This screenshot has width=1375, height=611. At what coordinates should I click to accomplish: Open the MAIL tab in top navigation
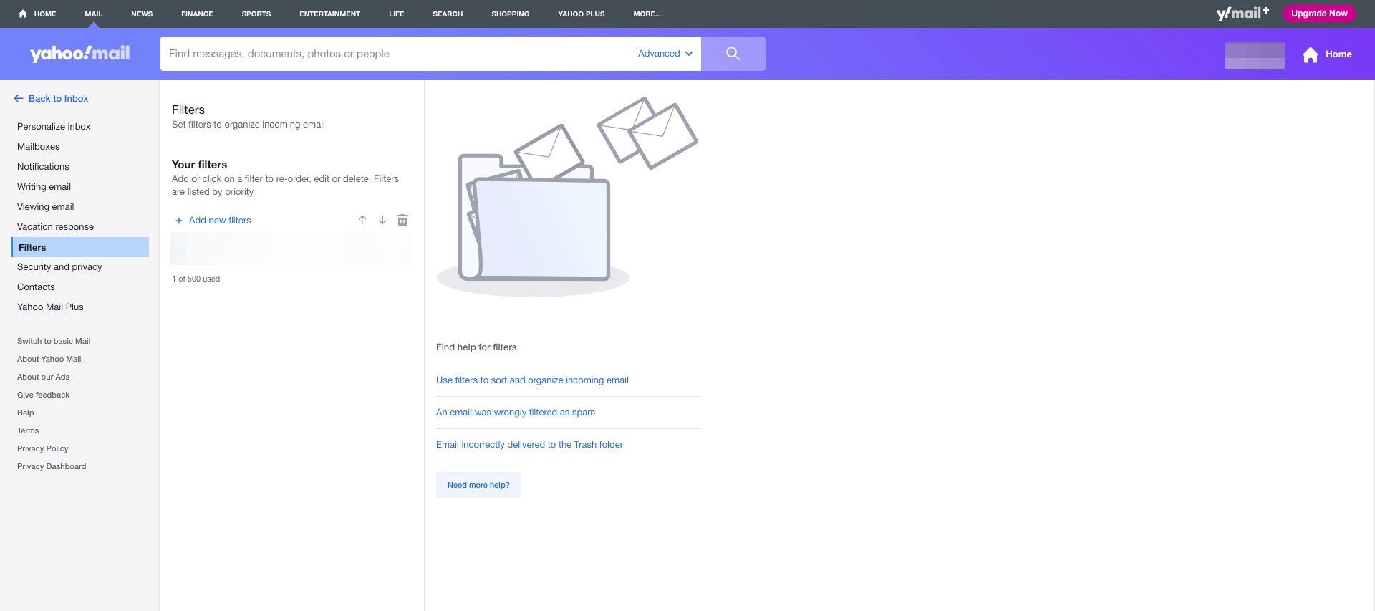pyautogui.click(x=94, y=14)
